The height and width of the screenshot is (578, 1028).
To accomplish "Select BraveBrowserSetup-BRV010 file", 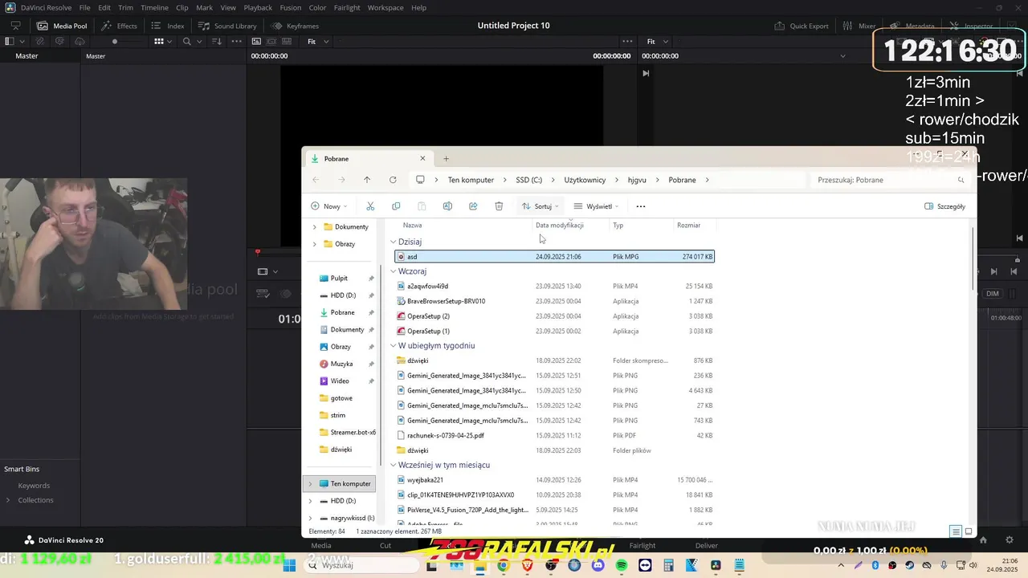I will (x=554, y=301).
